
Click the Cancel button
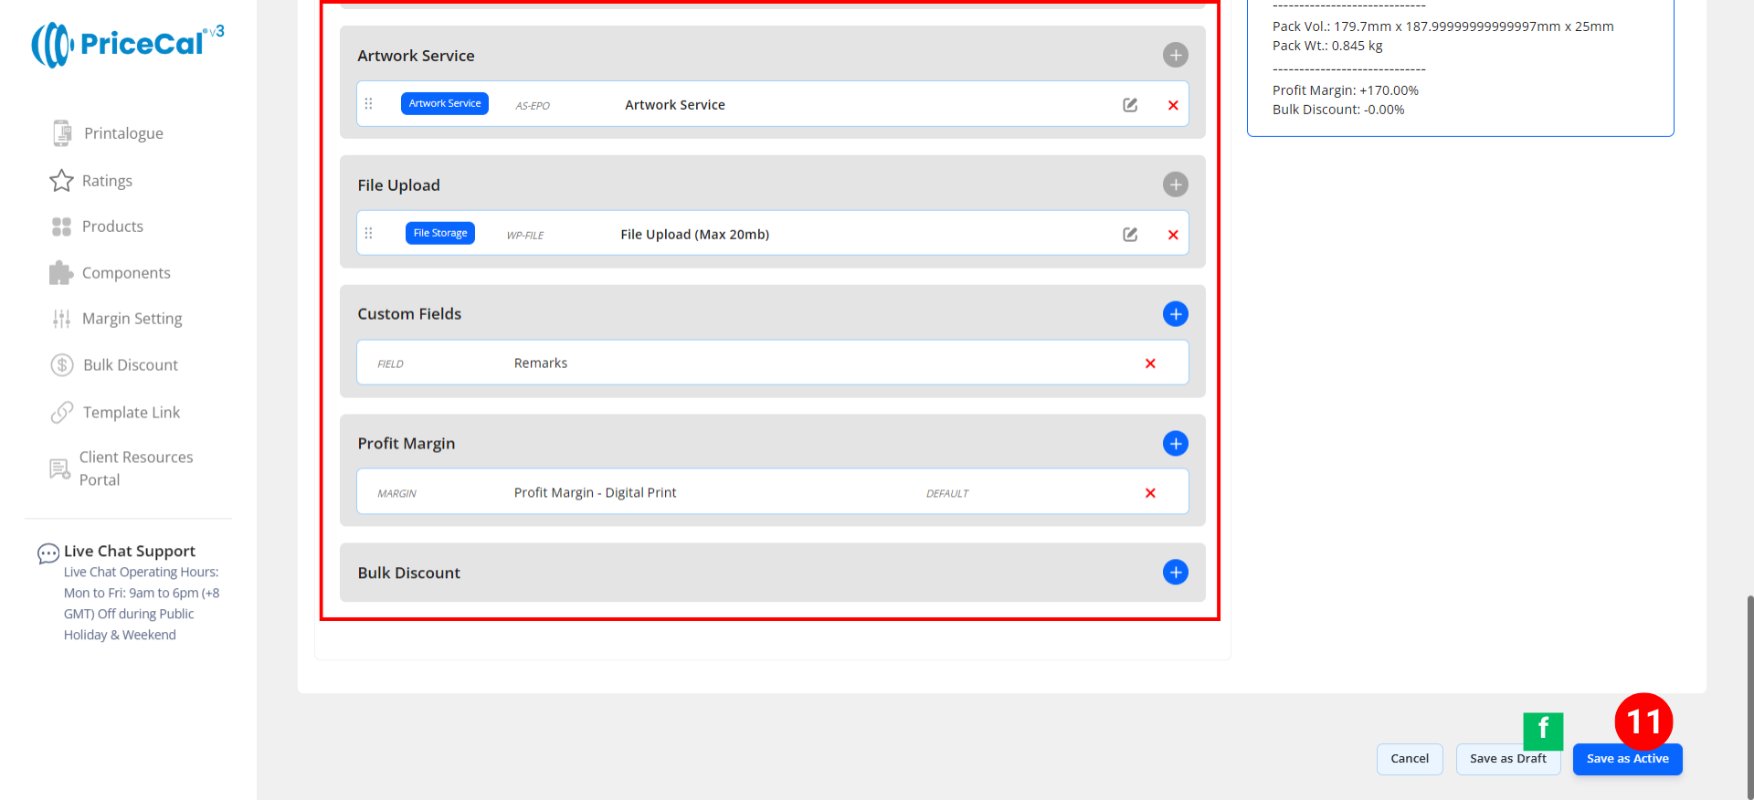(1409, 759)
